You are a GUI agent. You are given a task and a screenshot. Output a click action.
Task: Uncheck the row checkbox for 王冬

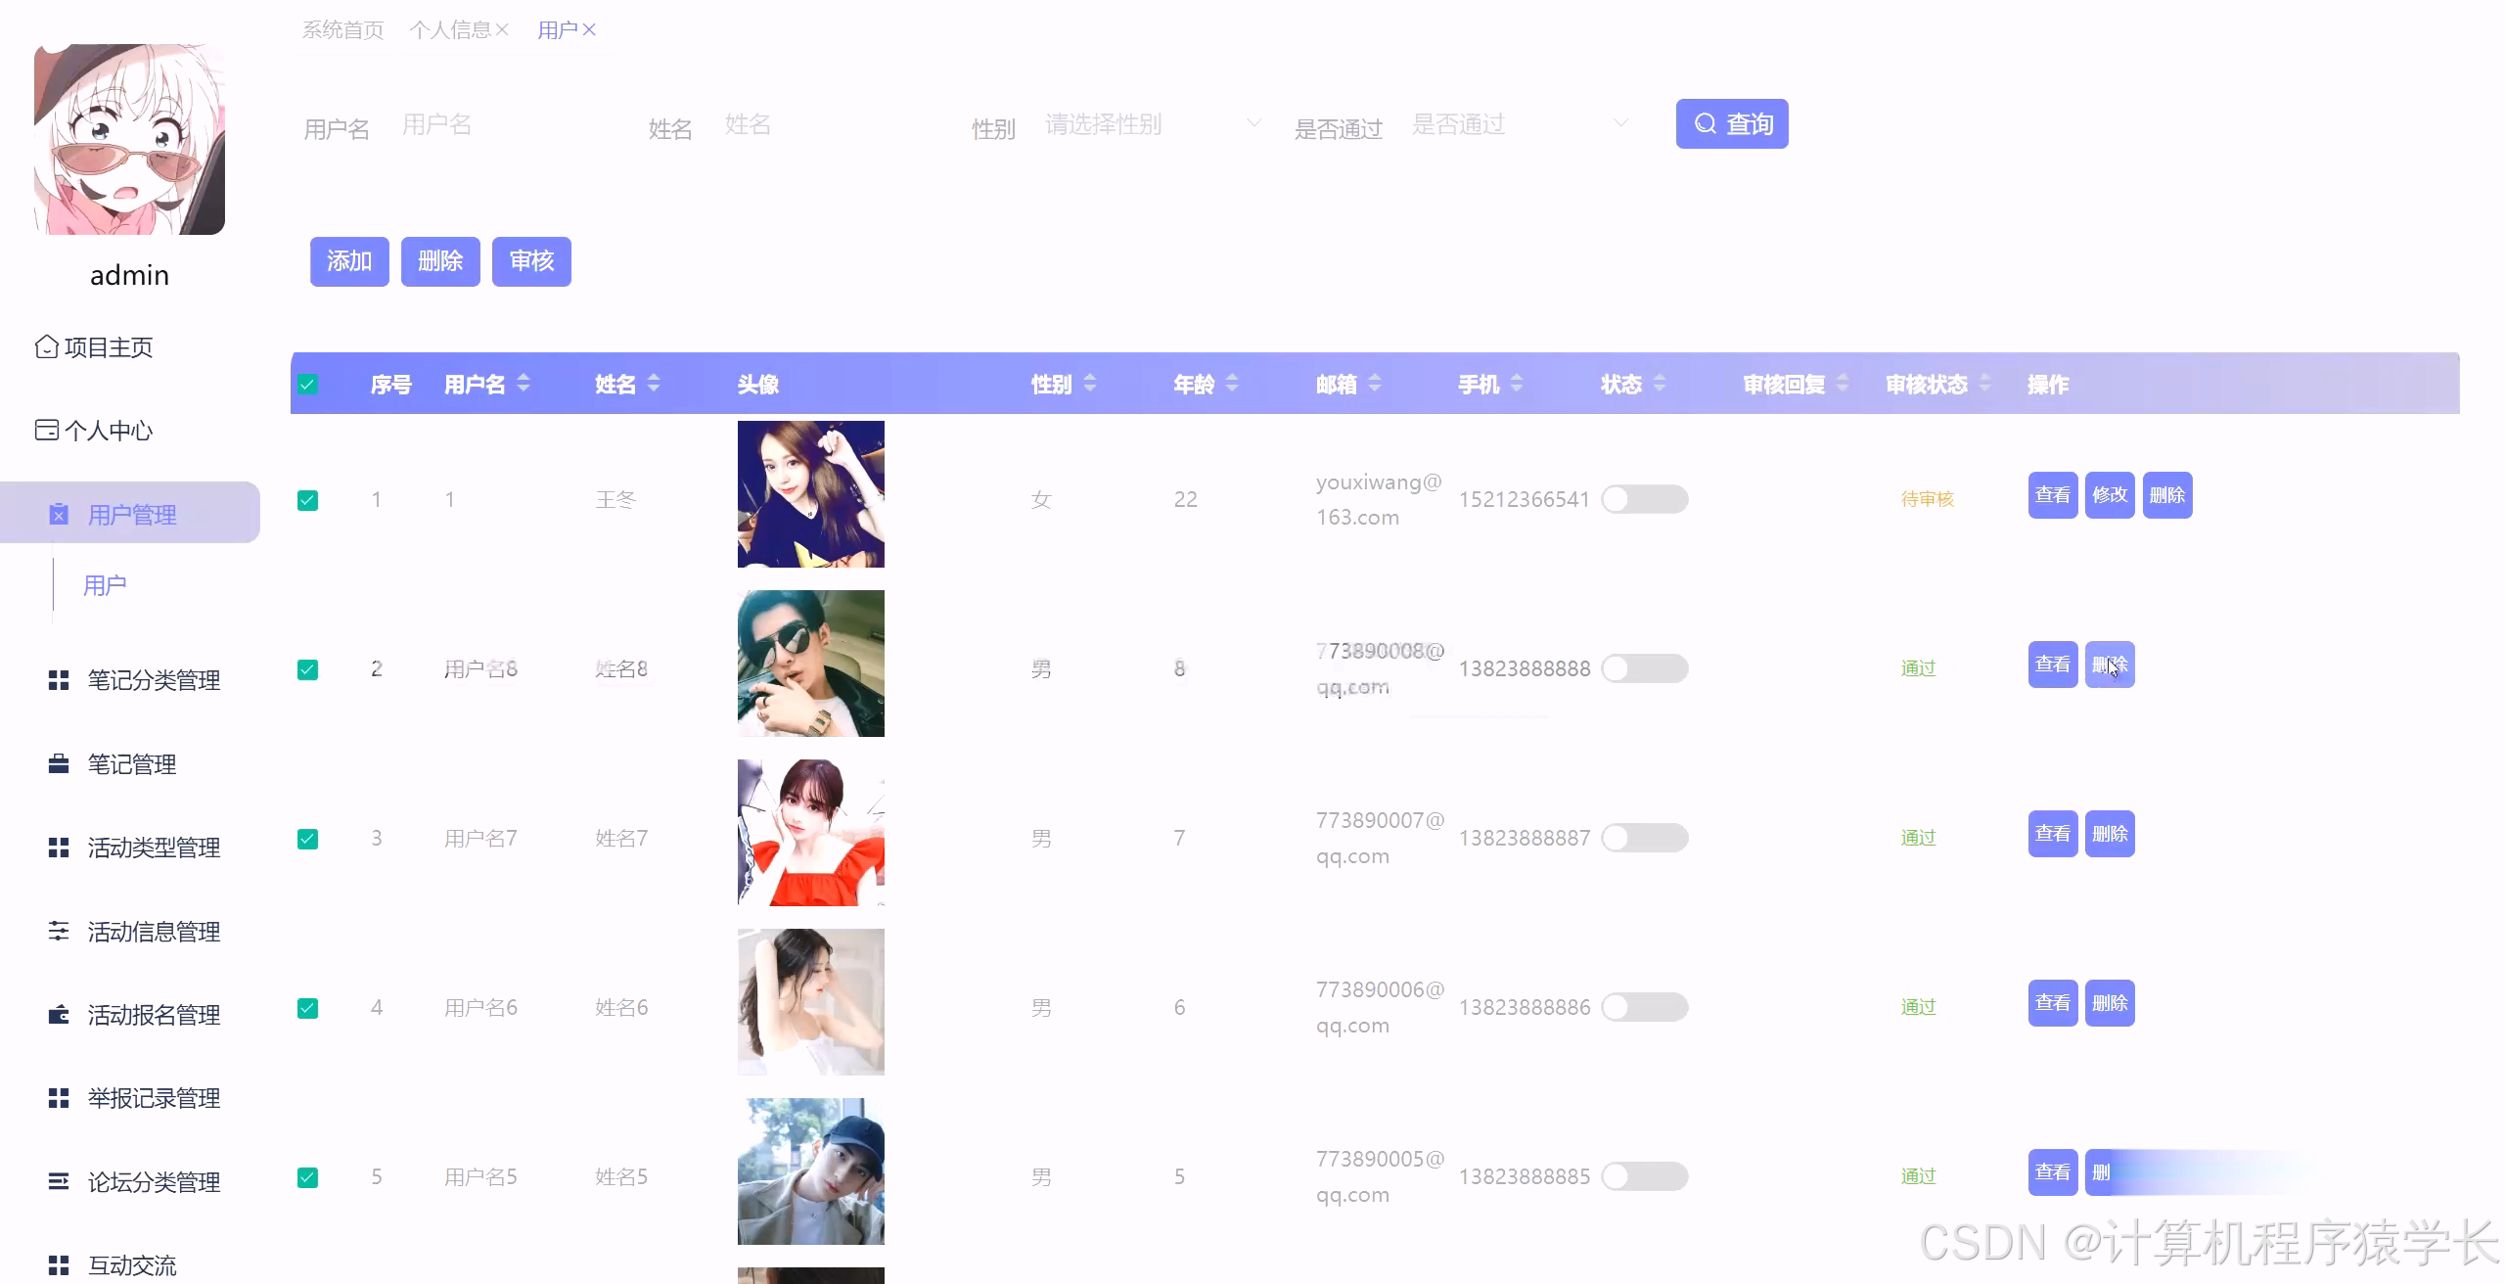pyautogui.click(x=307, y=499)
